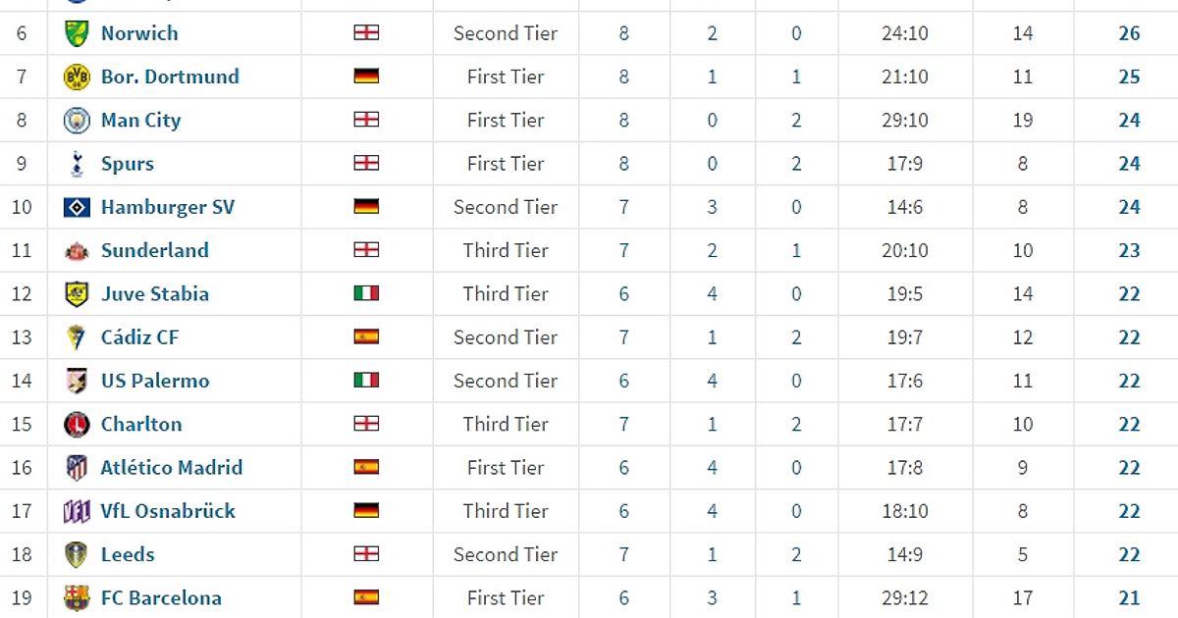Viewport: 1178px width, 618px height.
Task: Click the German flag in Hamburger SV row
Action: [x=366, y=207]
